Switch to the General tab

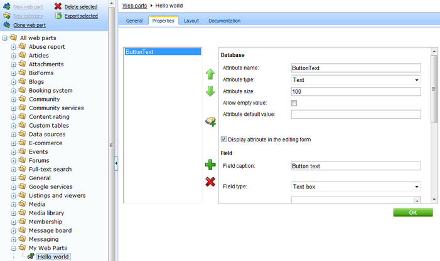click(x=134, y=21)
